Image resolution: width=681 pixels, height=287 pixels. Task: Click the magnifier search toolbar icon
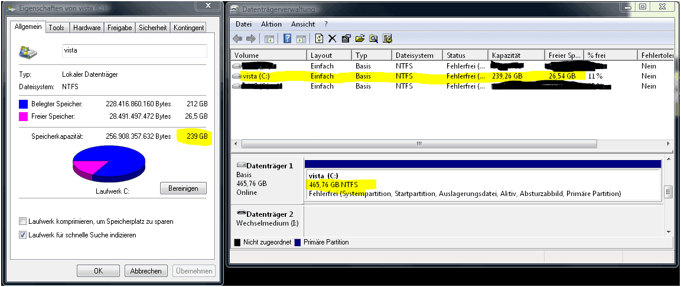point(373,38)
